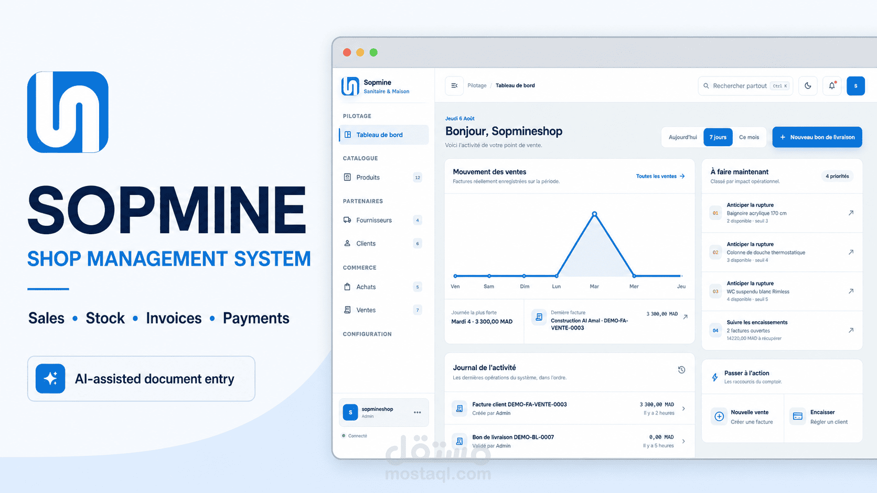877x493 pixels.
Task: Toggle dark mode with the moon icon
Action: pos(808,86)
